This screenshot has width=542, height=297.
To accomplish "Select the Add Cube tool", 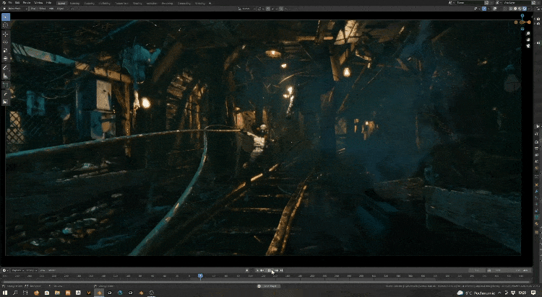I will point(5,85).
